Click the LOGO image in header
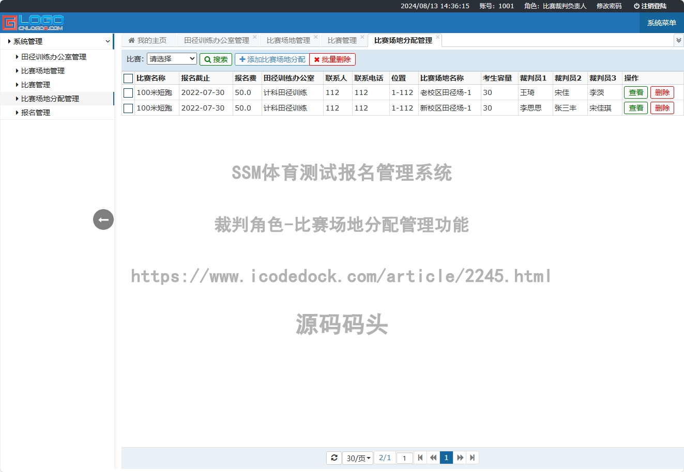This screenshot has height=472, width=684. click(33, 23)
